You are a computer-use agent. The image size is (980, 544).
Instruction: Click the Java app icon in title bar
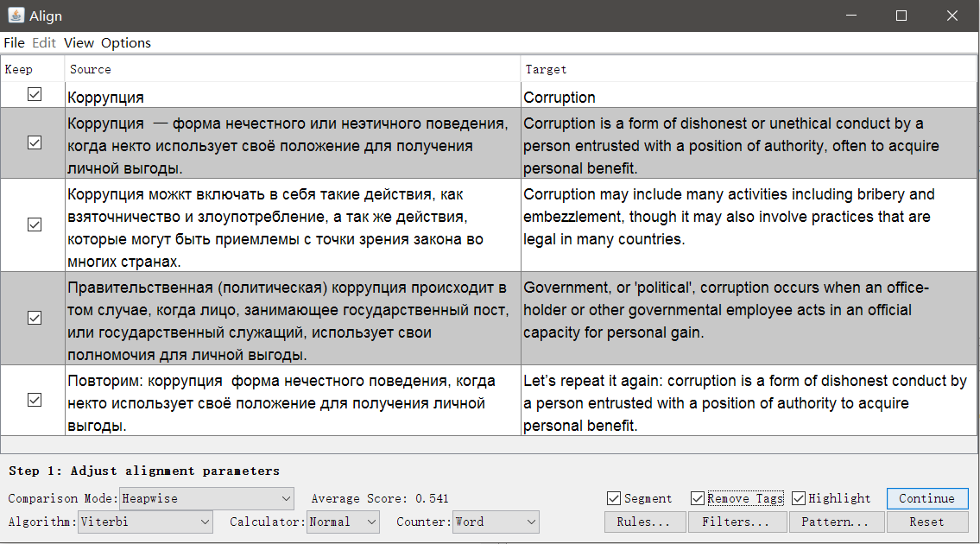click(x=16, y=15)
